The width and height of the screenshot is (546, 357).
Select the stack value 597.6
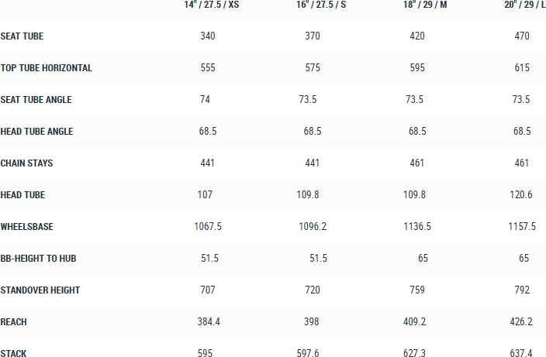click(x=313, y=354)
